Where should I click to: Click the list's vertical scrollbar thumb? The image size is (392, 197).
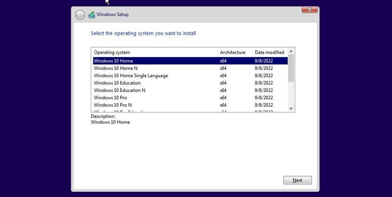point(291,68)
